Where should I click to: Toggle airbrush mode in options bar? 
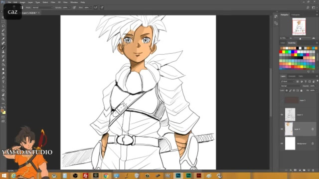coord(95,8)
